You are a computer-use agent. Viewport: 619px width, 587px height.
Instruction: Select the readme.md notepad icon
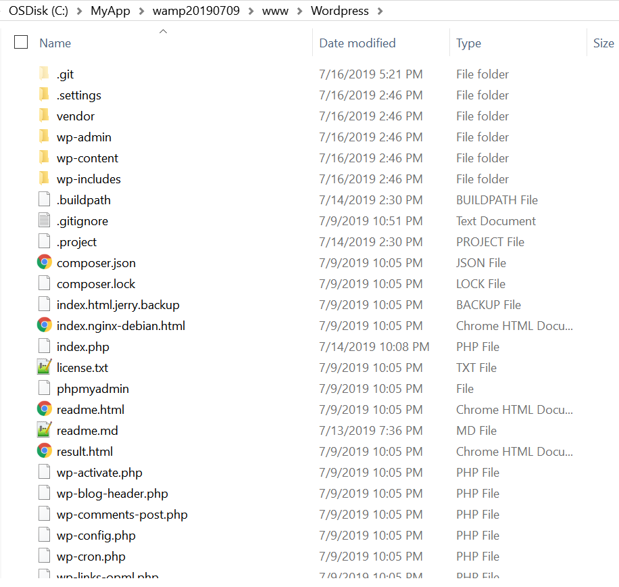[x=44, y=430]
